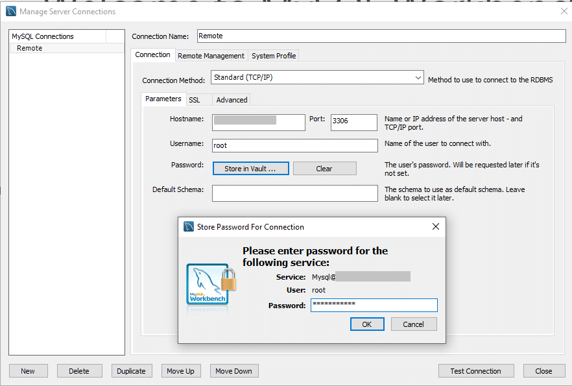The image size is (572, 386).
Task: Focus the Connection Name field
Action: [x=381, y=36]
